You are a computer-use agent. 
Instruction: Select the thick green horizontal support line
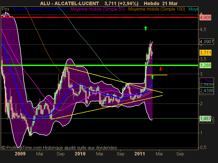(x=99, y=65)
